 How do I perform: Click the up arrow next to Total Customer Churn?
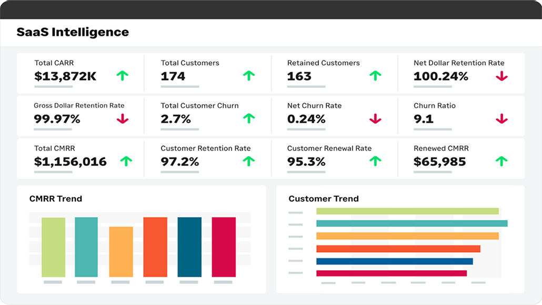tap(248, 119)
